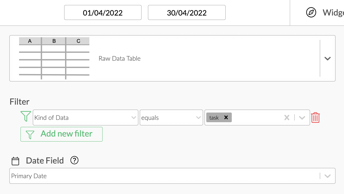Screen dimensions: 344x194
Task: Click the green filter funnel icon
Action: (x=26, y=117)
